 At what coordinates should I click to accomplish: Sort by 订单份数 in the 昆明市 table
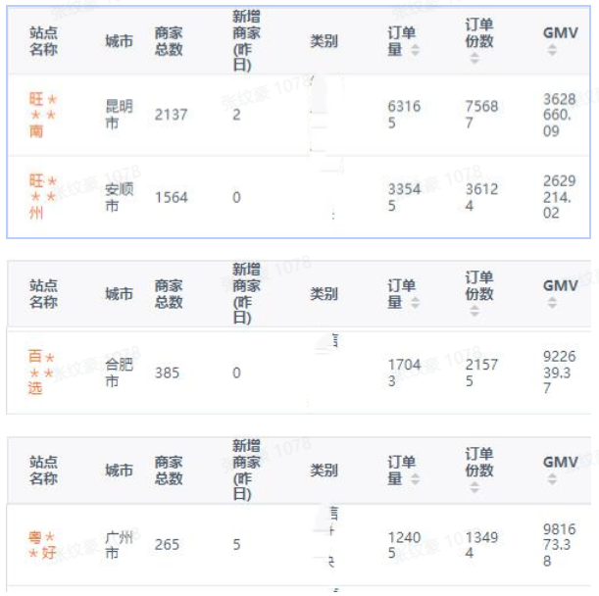pos(475,58)
